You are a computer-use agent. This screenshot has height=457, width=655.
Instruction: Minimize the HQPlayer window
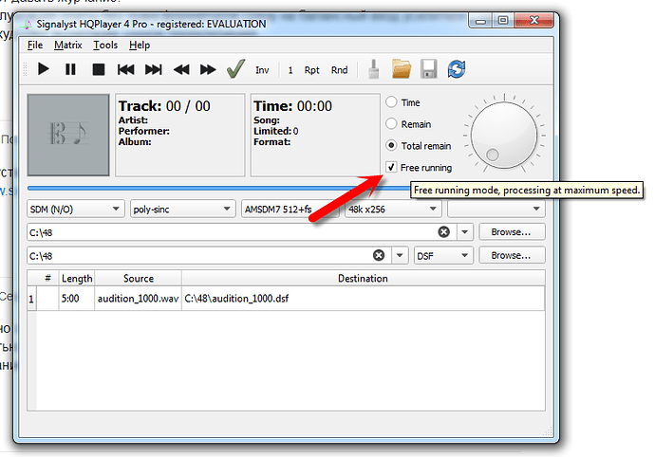pyautogui.click(x=480, y=20)
